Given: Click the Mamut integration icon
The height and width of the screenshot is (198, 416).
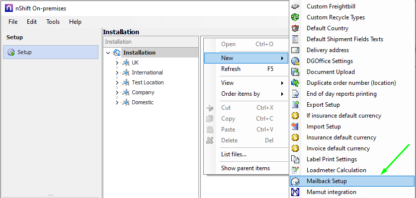Looking at the screenshot, I should click(x=295, y=192).
